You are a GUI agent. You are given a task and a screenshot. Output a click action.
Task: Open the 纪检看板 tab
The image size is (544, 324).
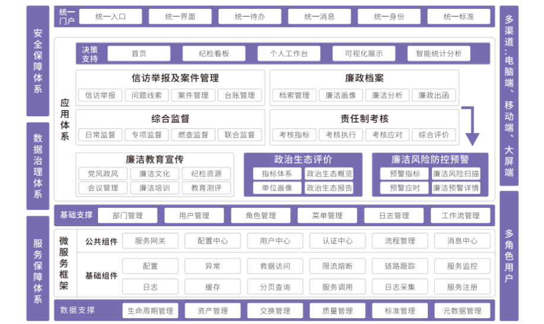click(x=214, y=53)
